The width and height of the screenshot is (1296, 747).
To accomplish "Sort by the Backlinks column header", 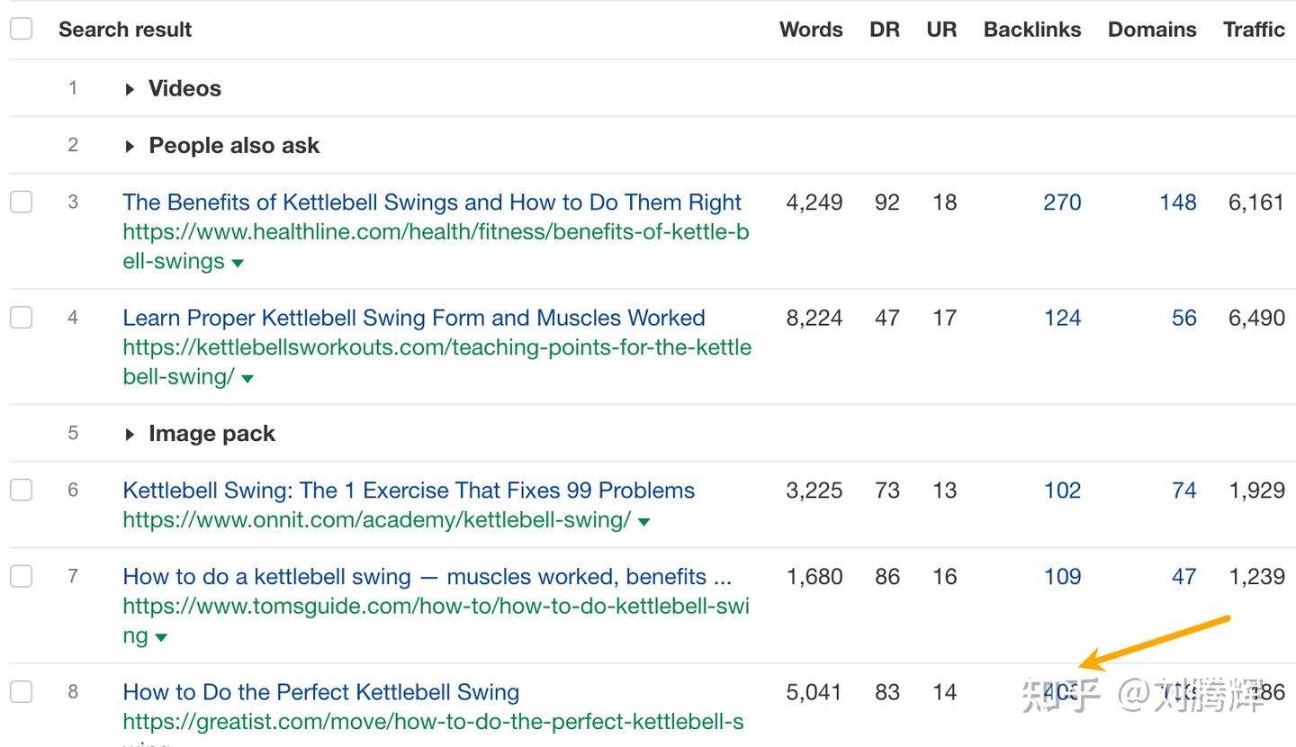I will (x=1032, y=29).
